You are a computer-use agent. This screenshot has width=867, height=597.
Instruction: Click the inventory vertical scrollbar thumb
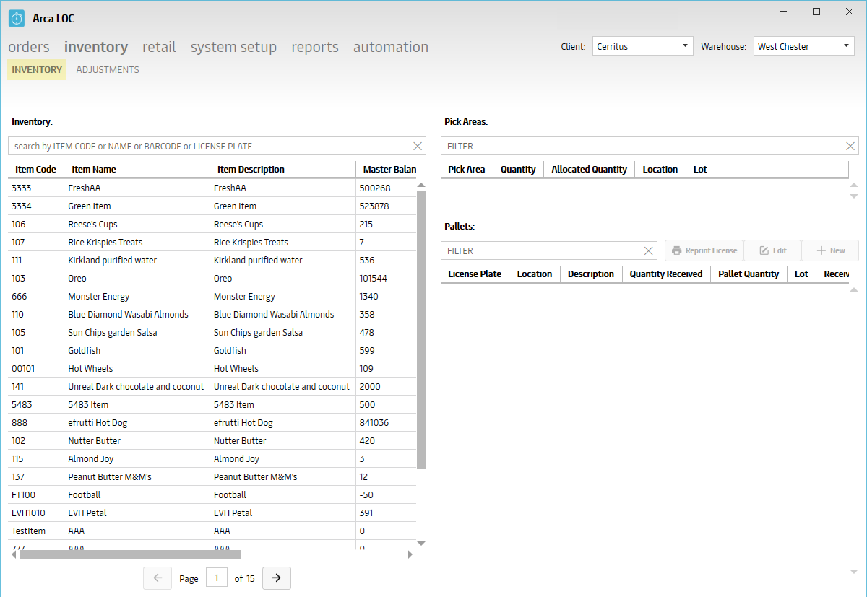(421, 328)
